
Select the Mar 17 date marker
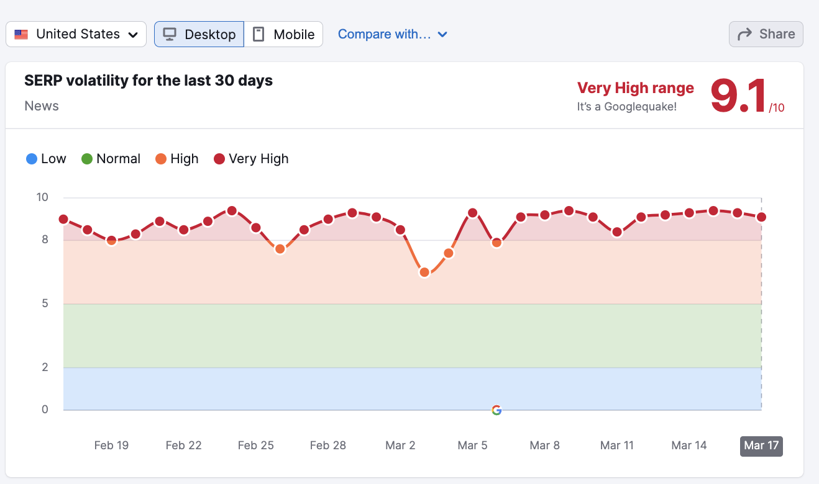point(761,446)
